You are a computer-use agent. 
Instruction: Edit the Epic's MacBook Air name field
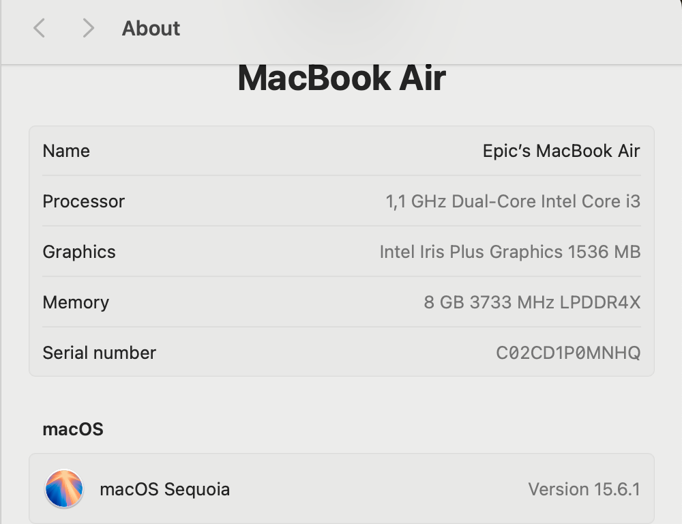click(561, 151)
